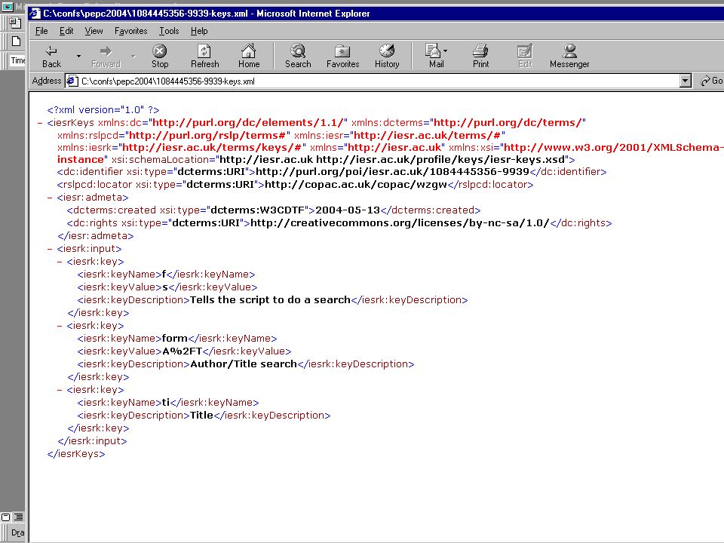The image size is (724, 543).
Task: Open the Edit menu
Action: click(66, 31)
